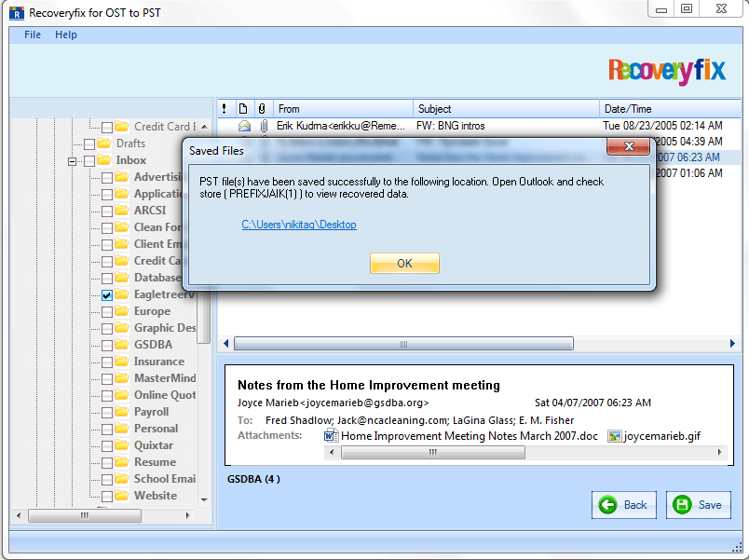The image size is (749, 560).
Task: Click the folder tree horizontal scrollbar thumb
Action: pos(85,515)
